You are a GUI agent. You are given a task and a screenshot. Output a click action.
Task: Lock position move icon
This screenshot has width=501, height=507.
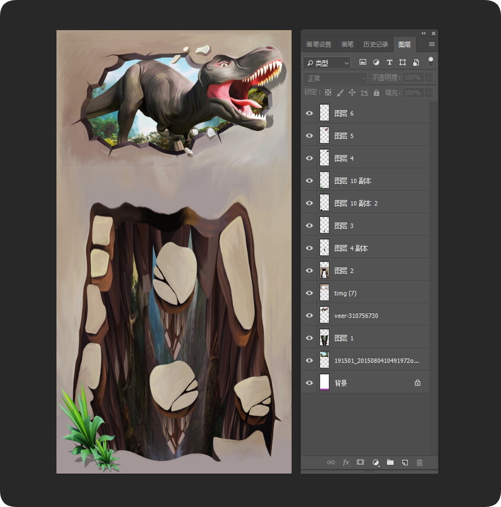tap(352, 93)
